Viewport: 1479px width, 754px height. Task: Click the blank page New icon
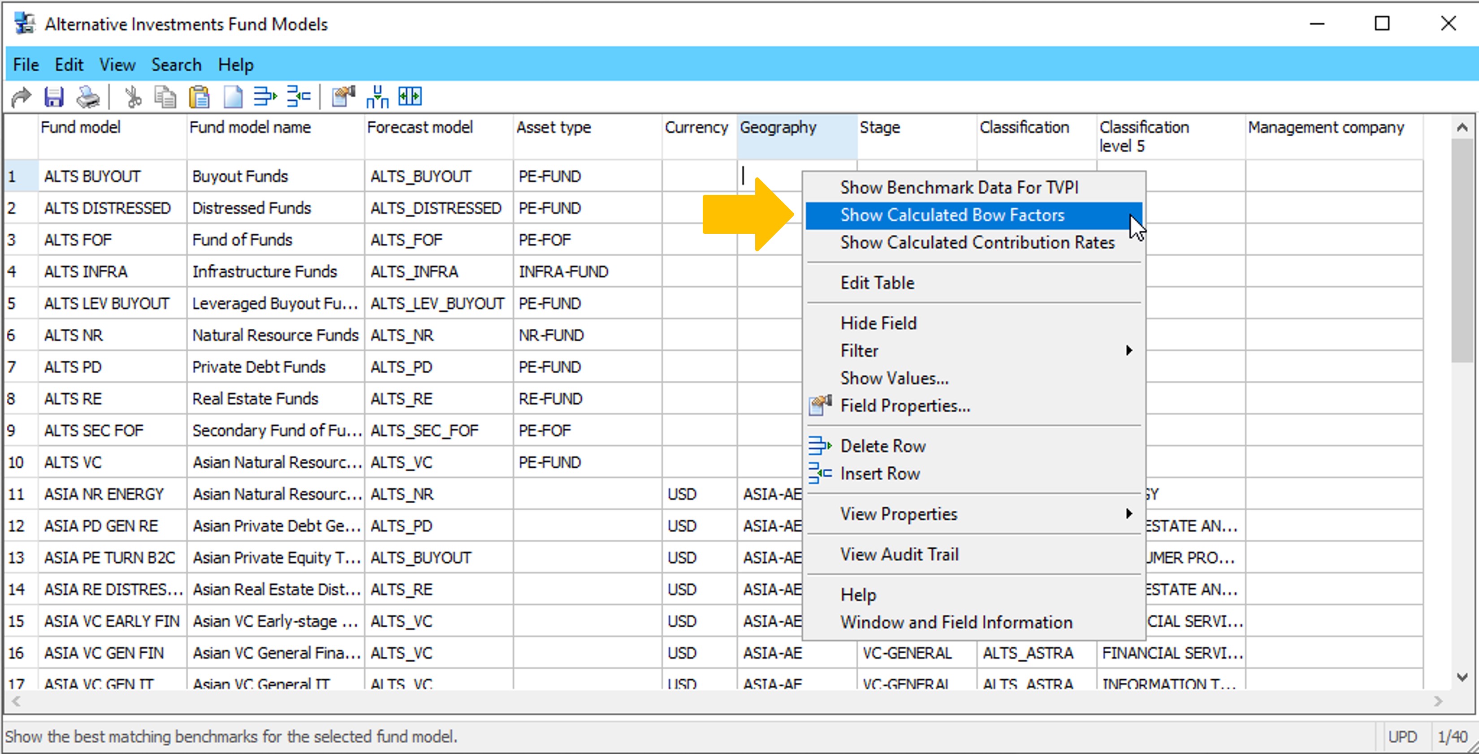click(x=233, y=97)
